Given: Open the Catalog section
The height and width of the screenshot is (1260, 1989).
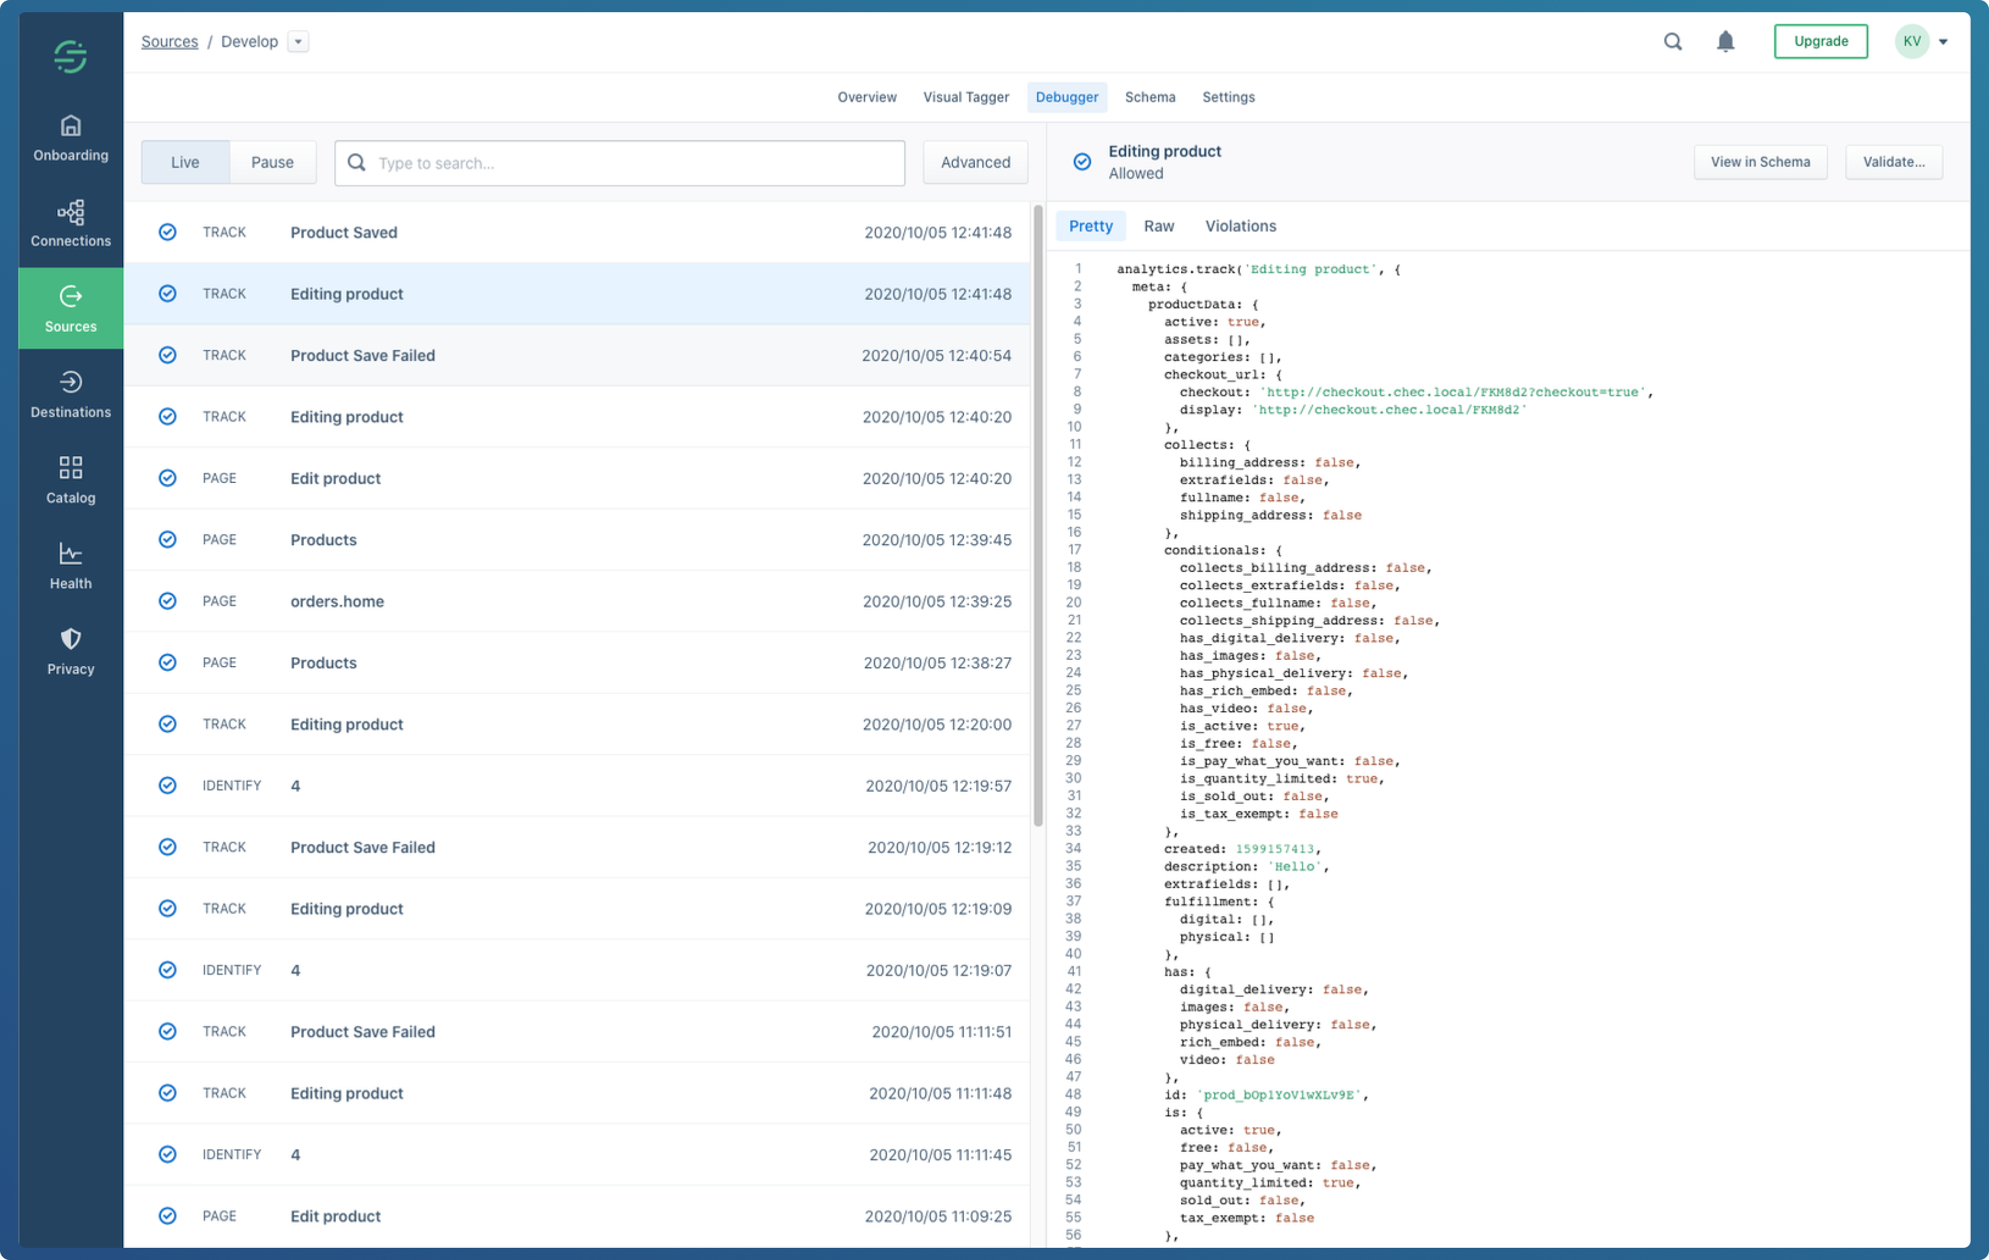Looking at the screenshot, I should [x=70, y=480].
